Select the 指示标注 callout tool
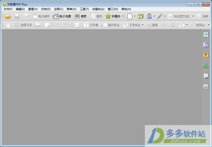Screen dimensions: 212x147 point(110,25)
